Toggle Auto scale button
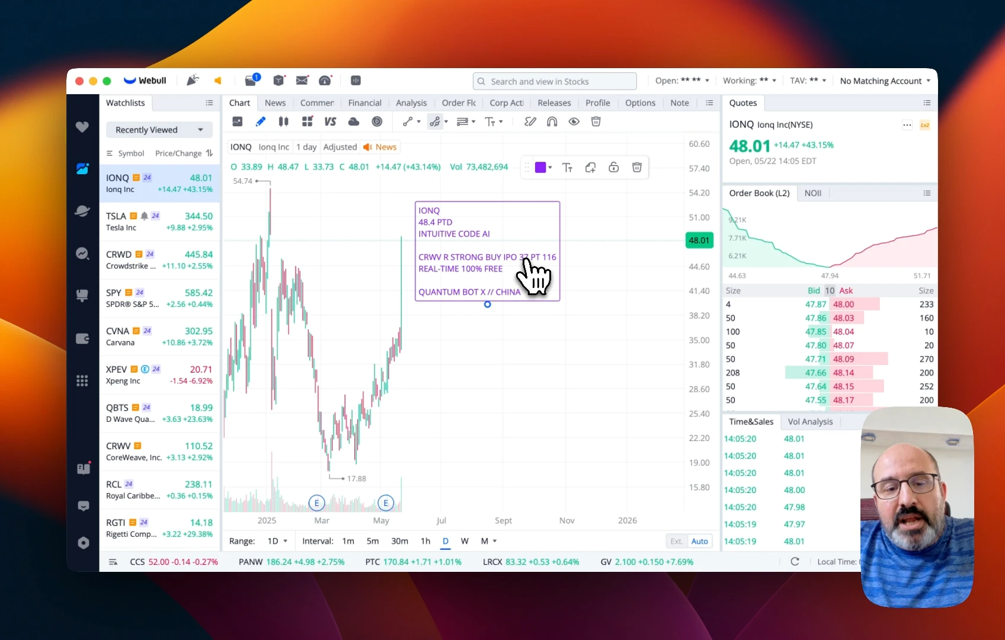Screen dimensions: 1005x640 coord(699,541)
